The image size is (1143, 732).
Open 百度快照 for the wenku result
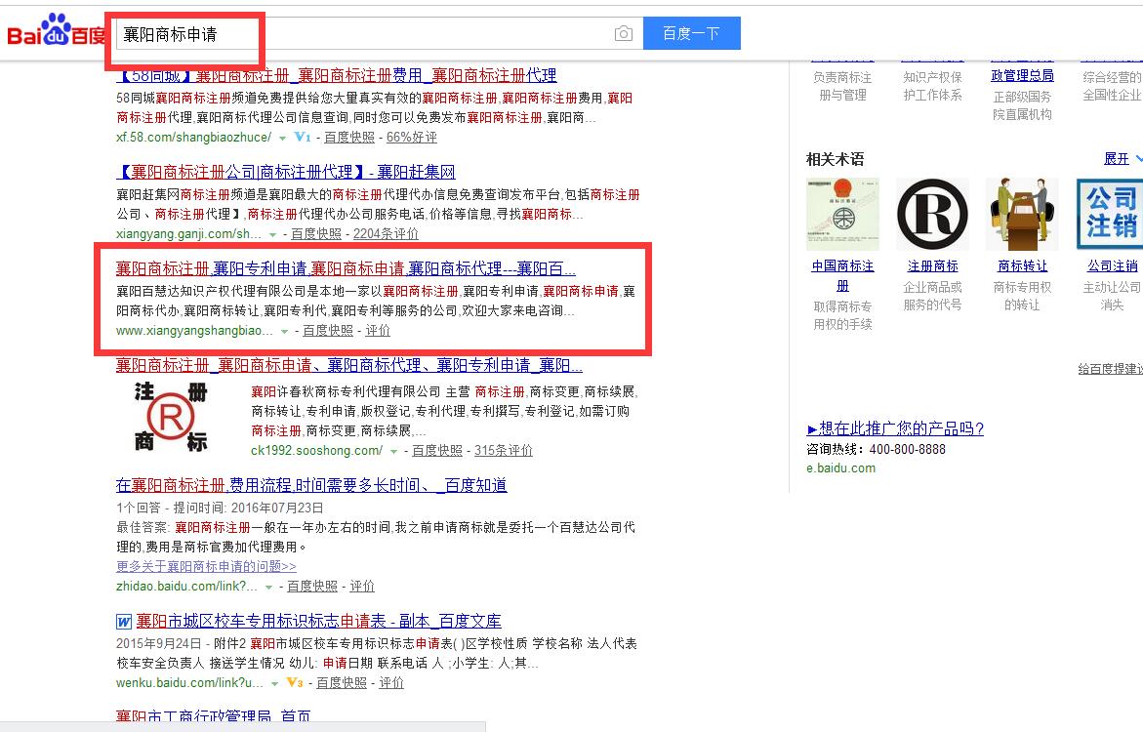click(342, 682)
